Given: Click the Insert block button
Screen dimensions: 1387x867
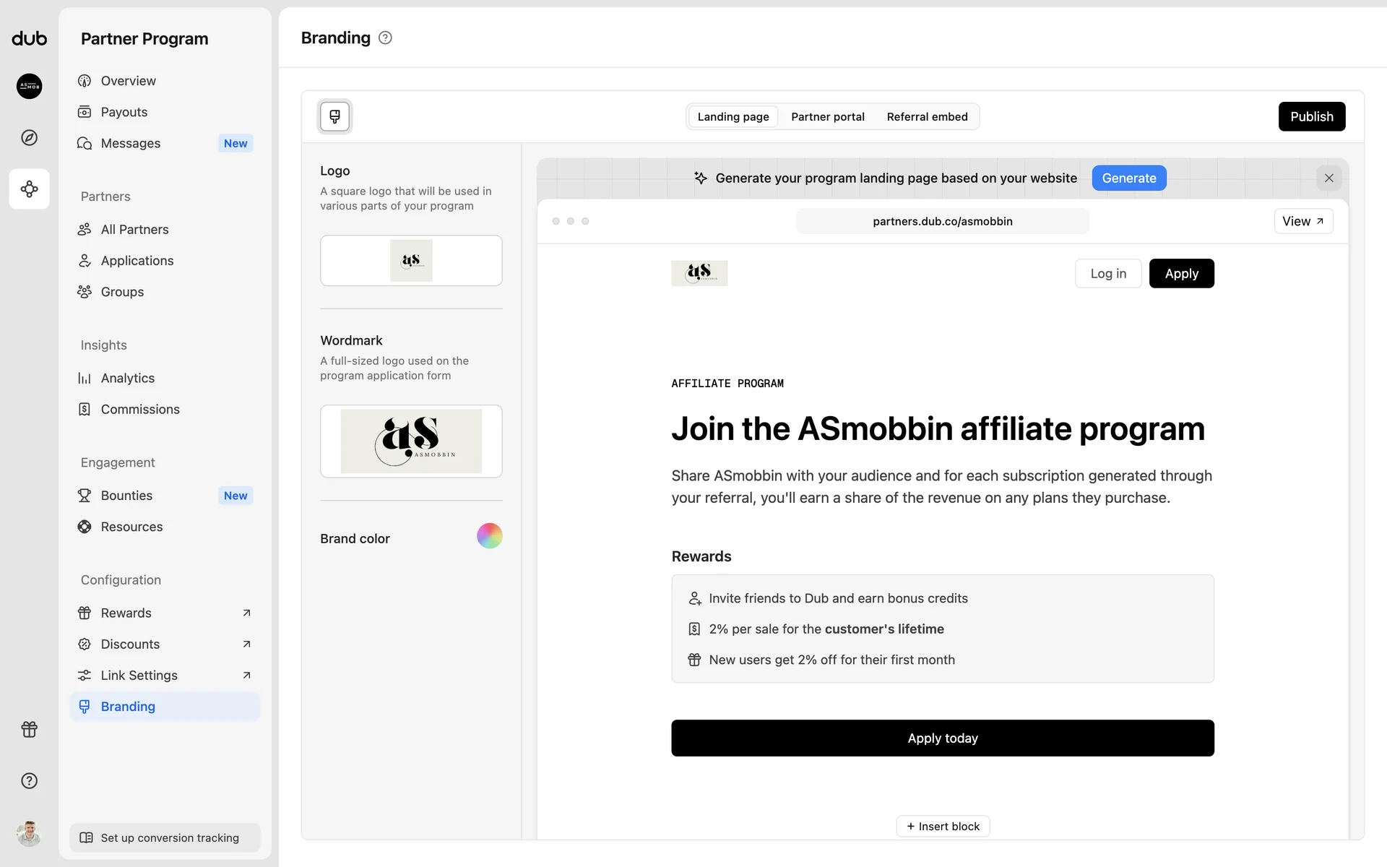Looking at the screenshot, I should 943,826.
